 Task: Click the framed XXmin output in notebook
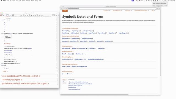pyautogui.click(x=8, y=37)
